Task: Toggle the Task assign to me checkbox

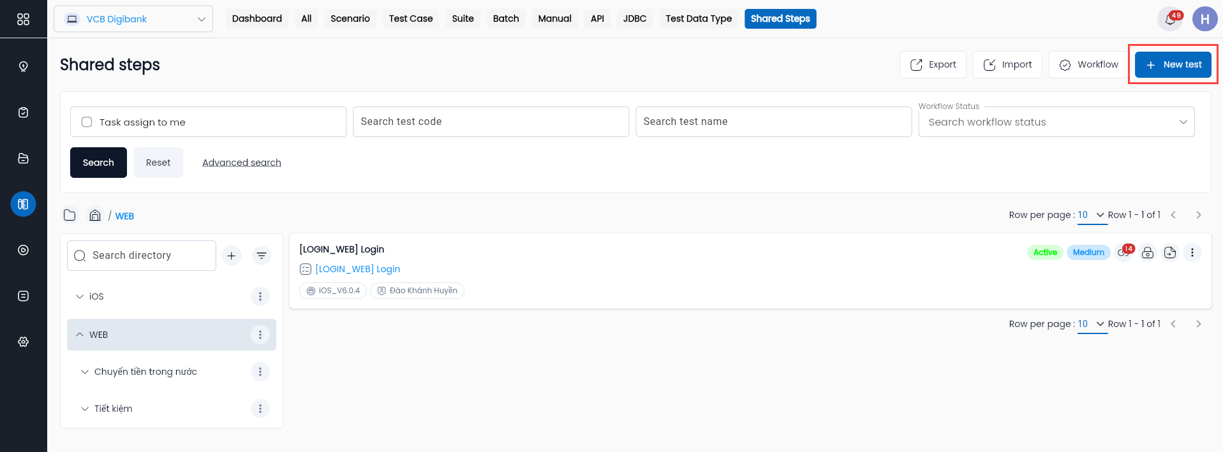Action: coord(87,122)
